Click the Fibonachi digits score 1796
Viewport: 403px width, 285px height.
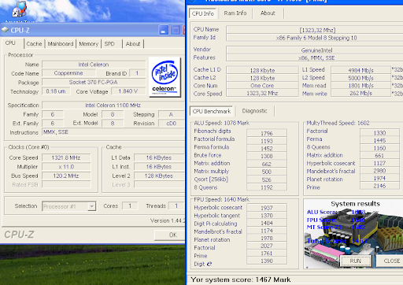click(x=267, y=133)
